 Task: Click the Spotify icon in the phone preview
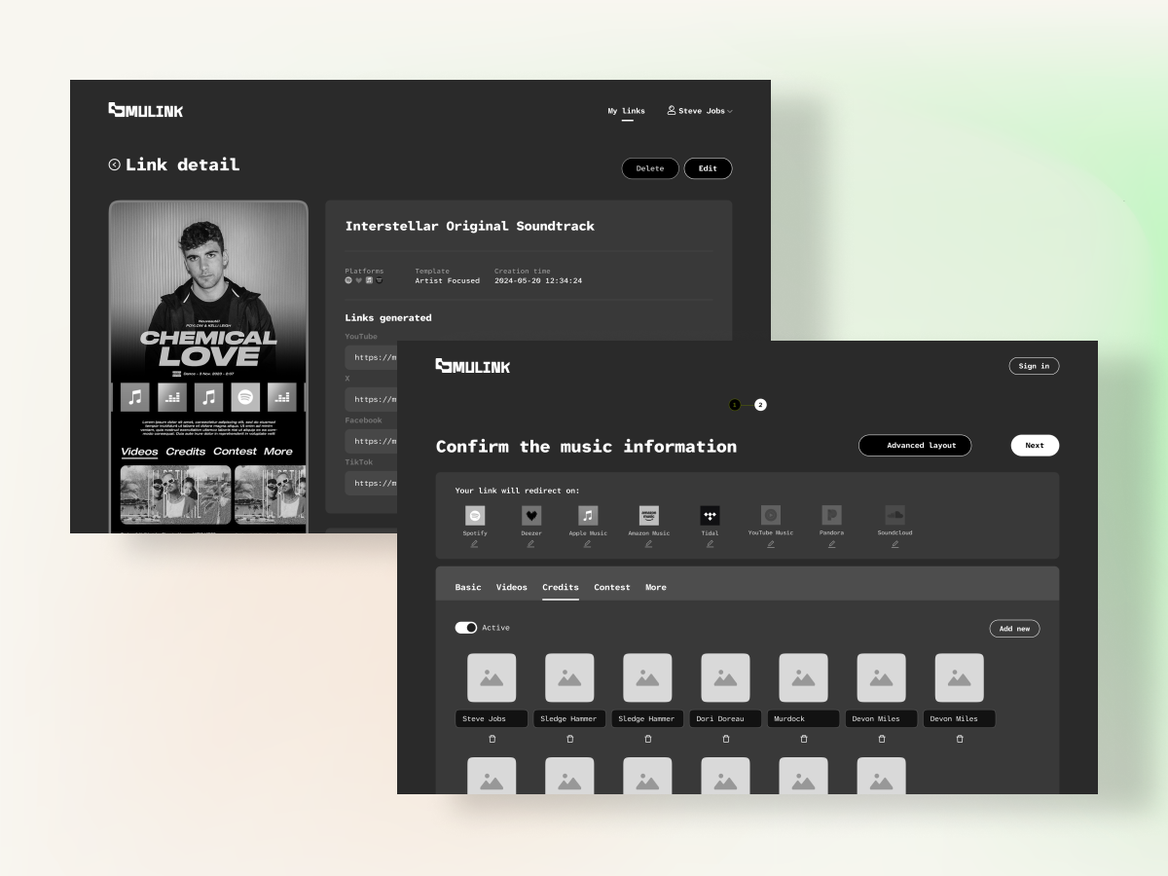click(245, 397)
